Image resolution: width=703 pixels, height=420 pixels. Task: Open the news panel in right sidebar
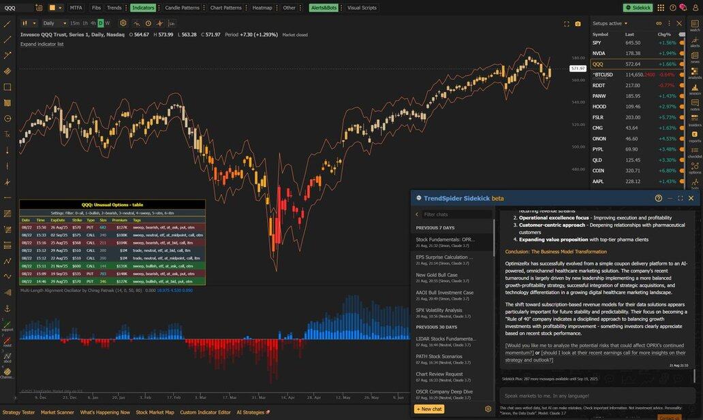coord(695,56)
